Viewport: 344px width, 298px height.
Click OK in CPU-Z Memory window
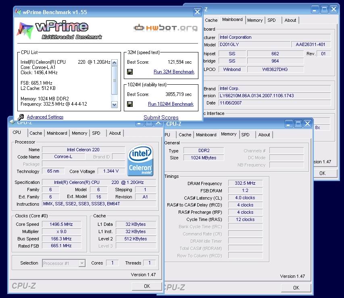click(296, 288)
